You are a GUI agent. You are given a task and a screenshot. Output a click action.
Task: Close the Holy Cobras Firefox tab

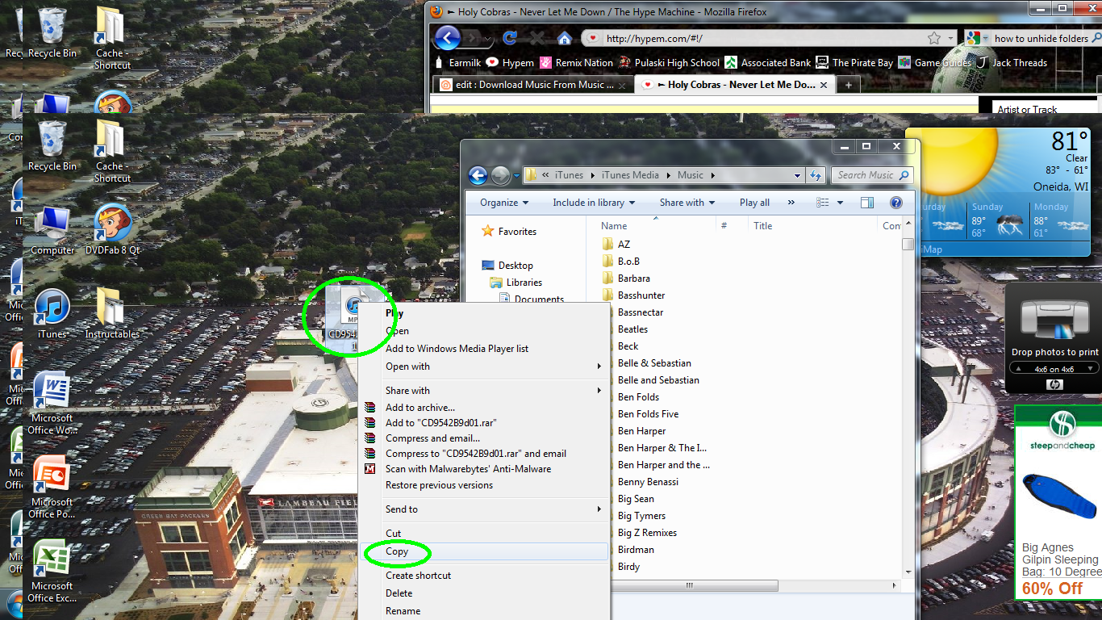coord(823,85)
